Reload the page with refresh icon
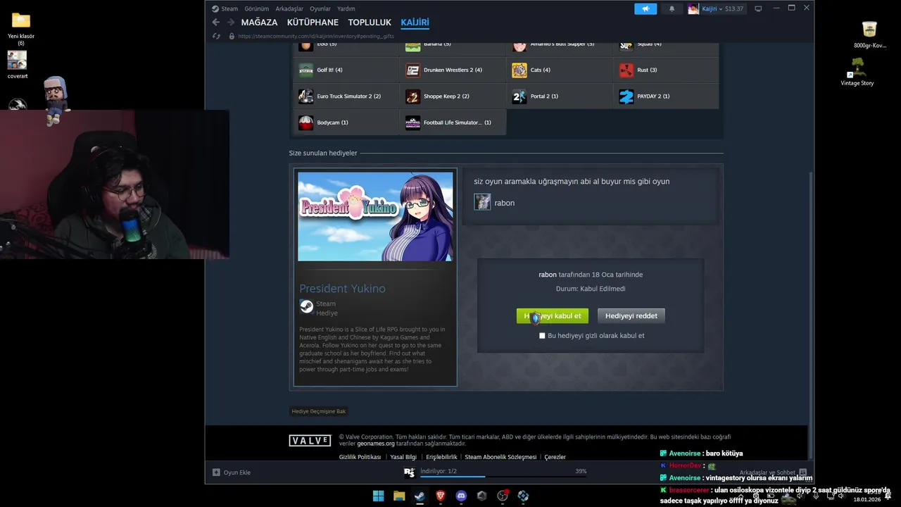This screenshot has height=507, width=901. point(216,36)
